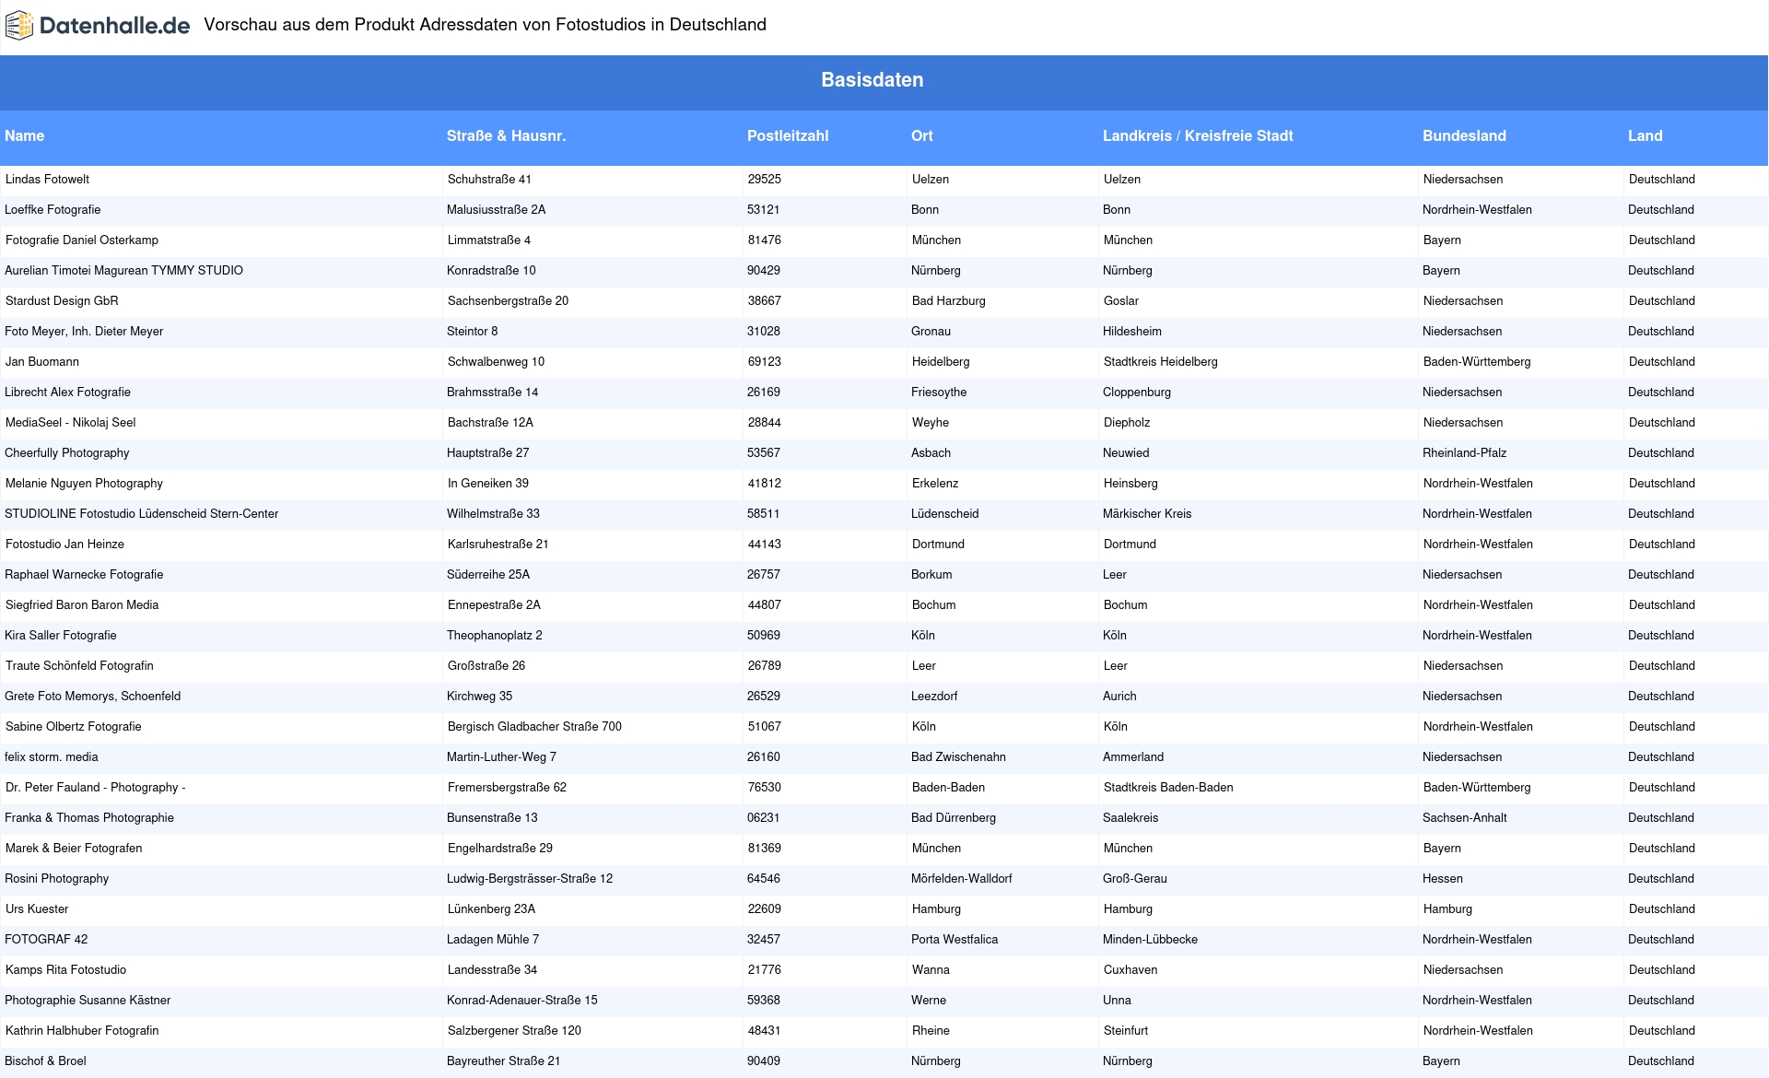This screenshot has width=1769, height=1078.
Task: Click Raphael Warnecke Fotografie
Action: (x=84, y=574)
